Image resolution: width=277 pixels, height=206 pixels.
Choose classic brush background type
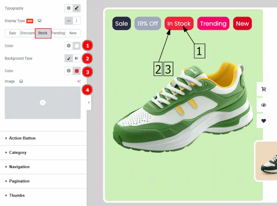point(69,58)
